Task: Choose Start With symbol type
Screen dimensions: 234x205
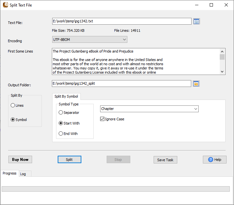Action: pyautogui.click(x=61, y=123)
